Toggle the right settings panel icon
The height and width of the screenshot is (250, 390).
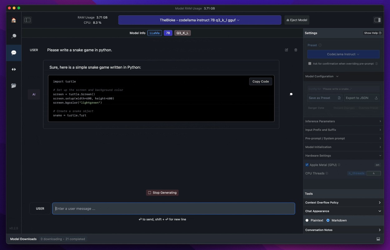click(x=377, y=20)
